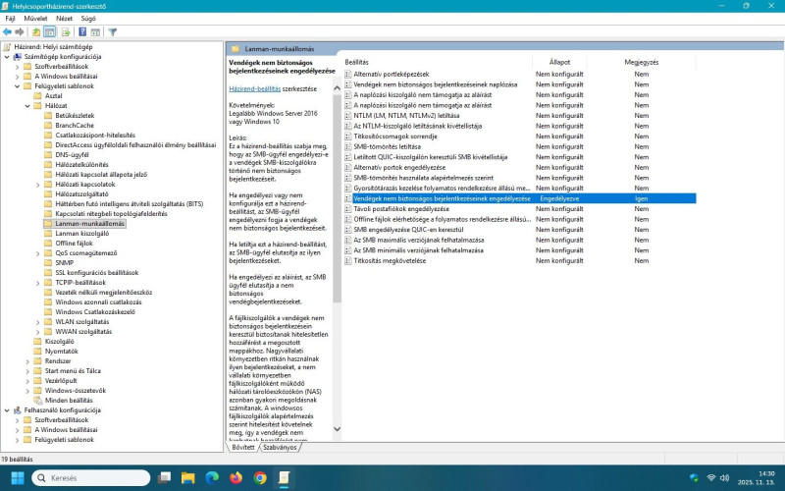This screenshot has height=491, width=785.
Task: Sort by the Állapot column header
Action: [559, 62]
